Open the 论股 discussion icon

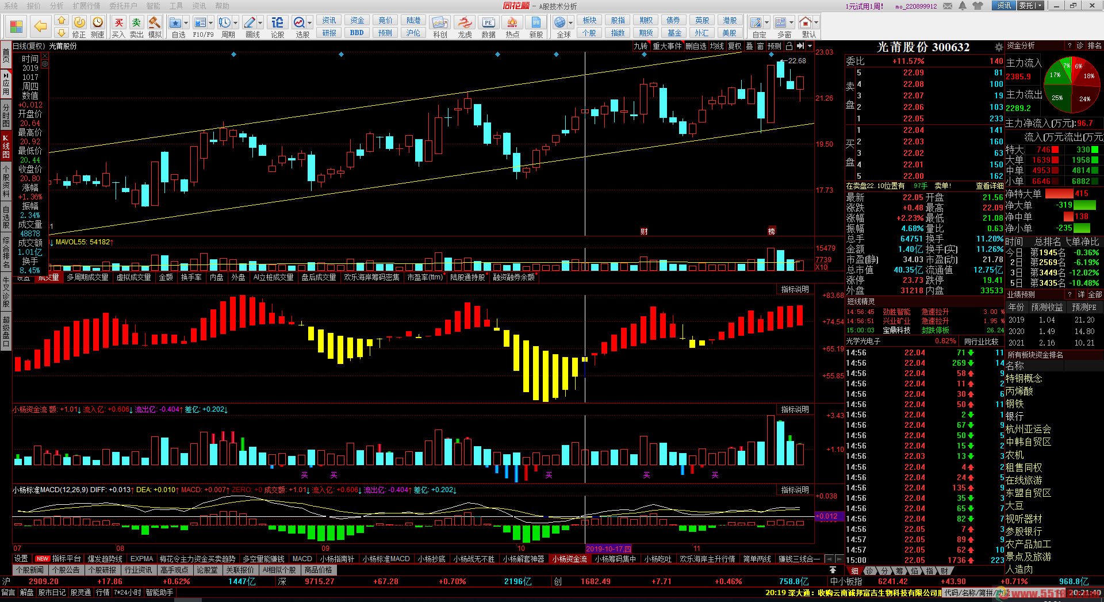coord(277,22)
